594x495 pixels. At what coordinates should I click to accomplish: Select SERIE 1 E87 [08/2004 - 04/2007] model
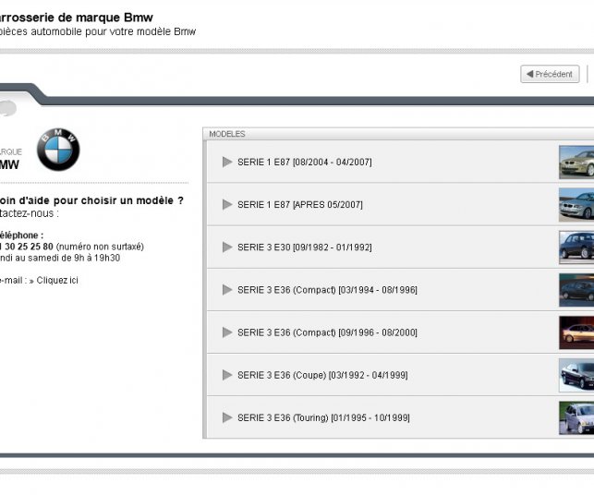[304, 163]
